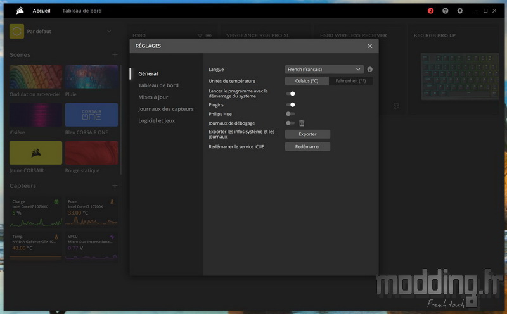The image size is (507, 314).
Task: Click the Par défaut profile icon
Action: coord(17,31)
